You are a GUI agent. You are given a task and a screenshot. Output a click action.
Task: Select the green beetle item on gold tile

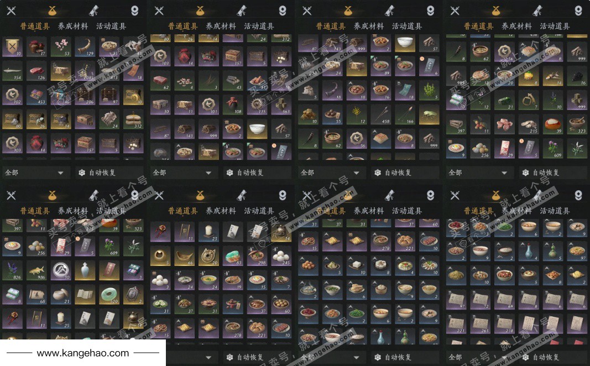pos(429,114)
